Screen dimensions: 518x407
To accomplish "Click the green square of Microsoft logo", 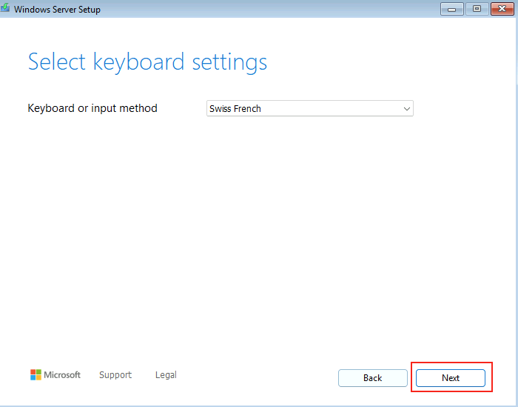I will 38,372.
